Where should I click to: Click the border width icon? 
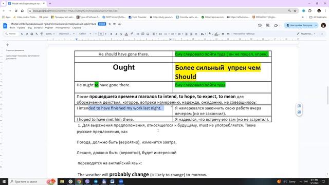223,34
